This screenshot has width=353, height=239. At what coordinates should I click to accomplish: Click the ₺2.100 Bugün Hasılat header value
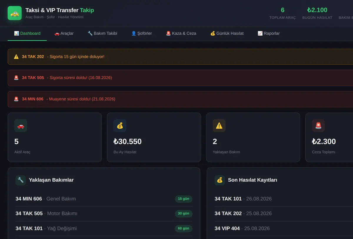(x=317, y=10)
